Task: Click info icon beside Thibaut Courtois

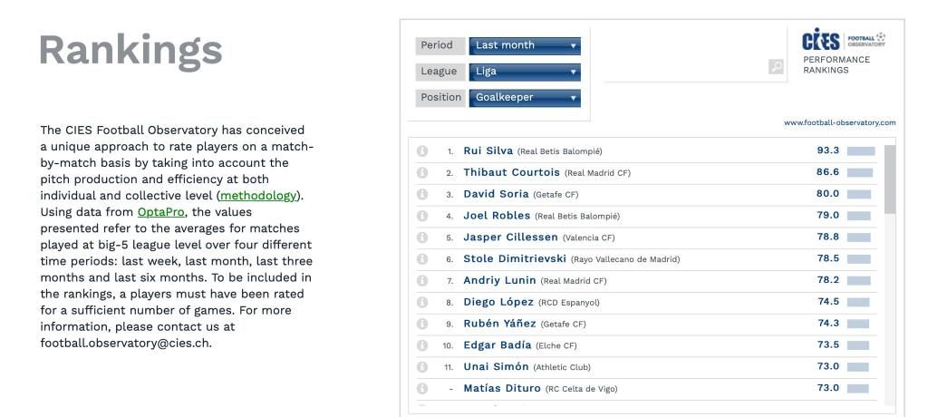Action: 421,172
